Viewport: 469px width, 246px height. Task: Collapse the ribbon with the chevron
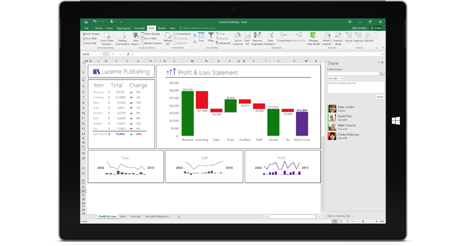pos(383,48)
